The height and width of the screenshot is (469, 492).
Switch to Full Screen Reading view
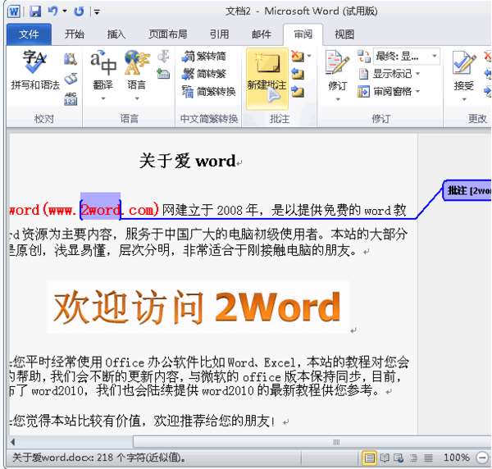coord(385,458)
